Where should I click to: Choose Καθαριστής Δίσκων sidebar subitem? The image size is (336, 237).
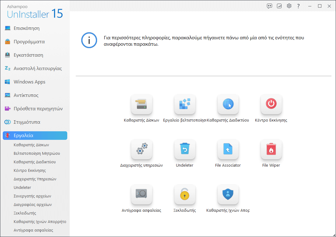(x=31, y=145)
